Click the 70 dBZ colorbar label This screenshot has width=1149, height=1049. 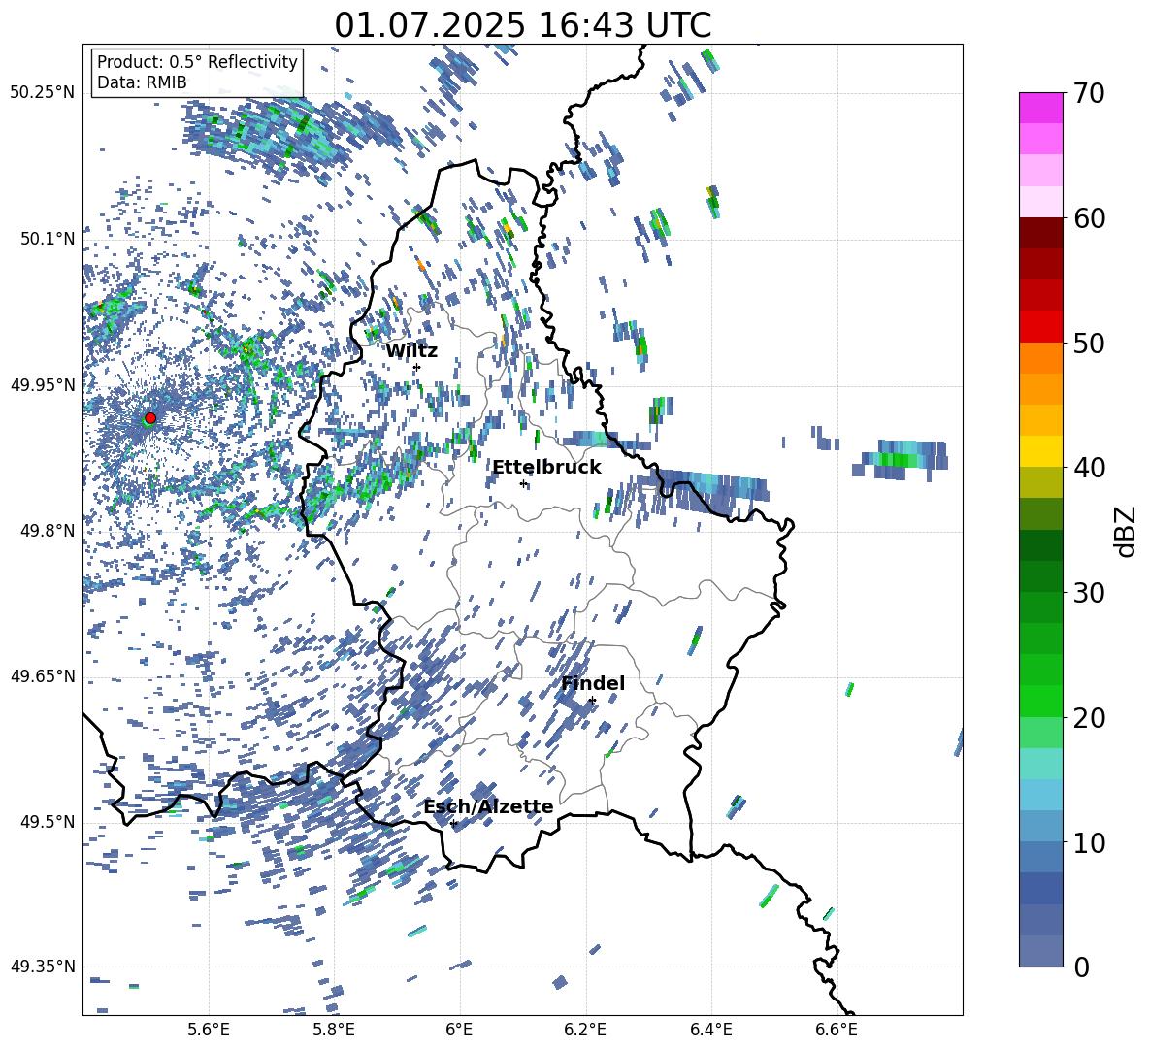(x=1089, y=94)
